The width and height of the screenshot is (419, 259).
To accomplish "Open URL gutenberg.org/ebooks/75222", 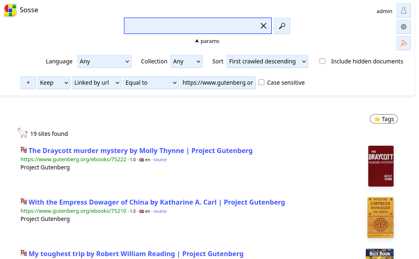I will click(74, 160).
